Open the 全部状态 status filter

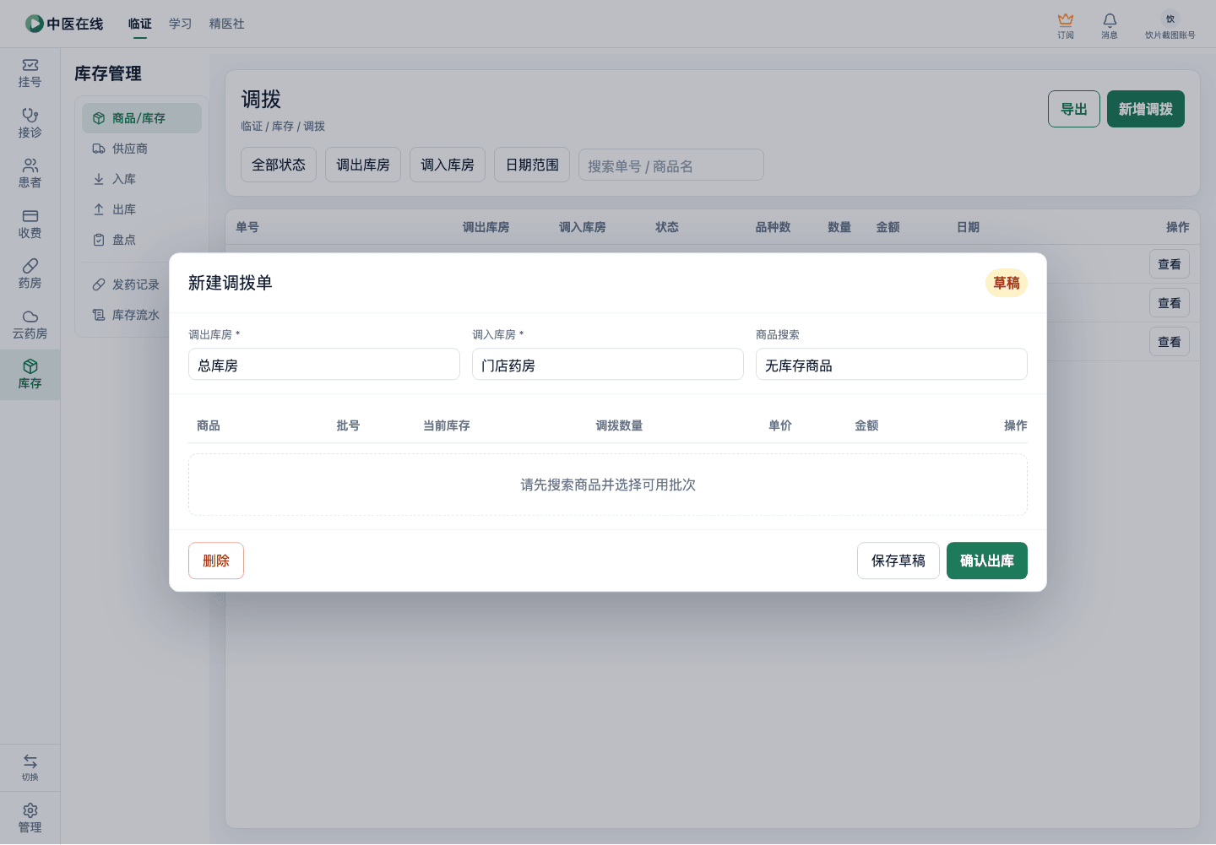click(x=279, y=165)
